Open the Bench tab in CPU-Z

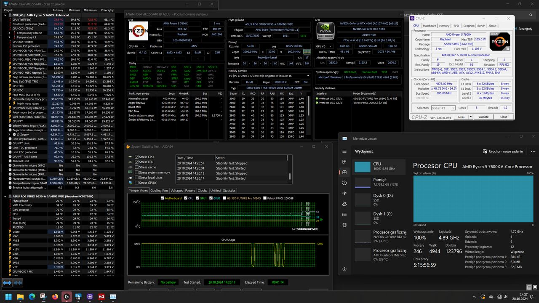point(481,26)
